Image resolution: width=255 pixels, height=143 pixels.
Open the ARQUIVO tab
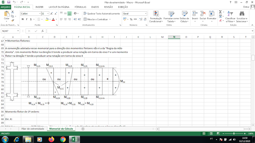(x=5, y=7)
